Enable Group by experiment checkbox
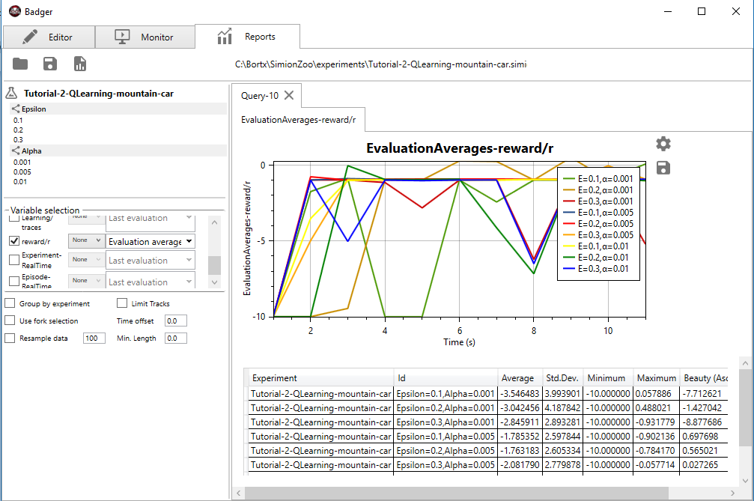 pyautogui.click(x=10, y=303)
